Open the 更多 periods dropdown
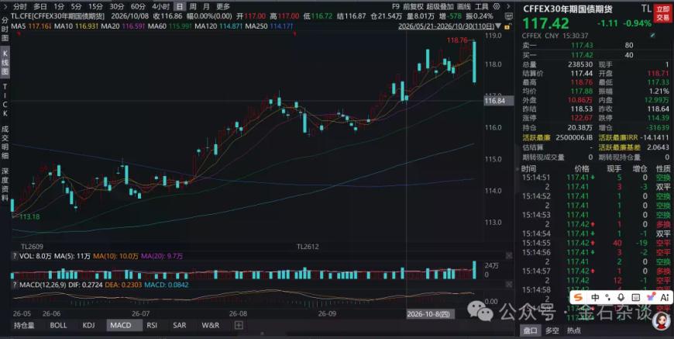 (223, 6)
